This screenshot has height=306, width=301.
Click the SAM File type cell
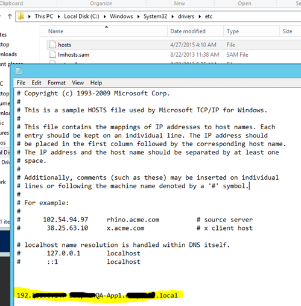[x=237, y=55]
